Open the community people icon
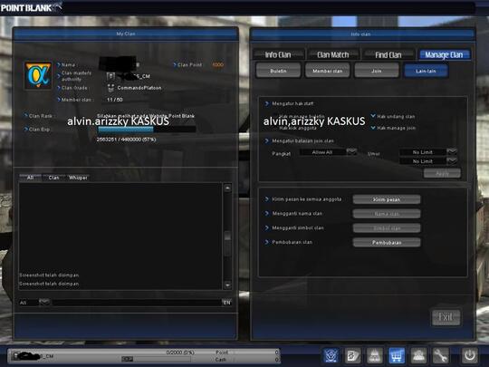The width and height of the screenshot is (489, 367). pyautogui.click(x=418, y=355)
